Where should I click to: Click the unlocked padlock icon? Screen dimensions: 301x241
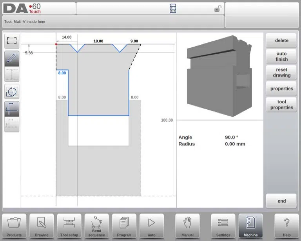[218, 9]
